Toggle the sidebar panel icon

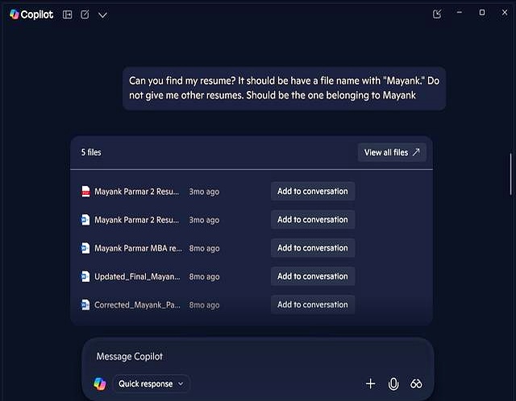click(67, 14)
